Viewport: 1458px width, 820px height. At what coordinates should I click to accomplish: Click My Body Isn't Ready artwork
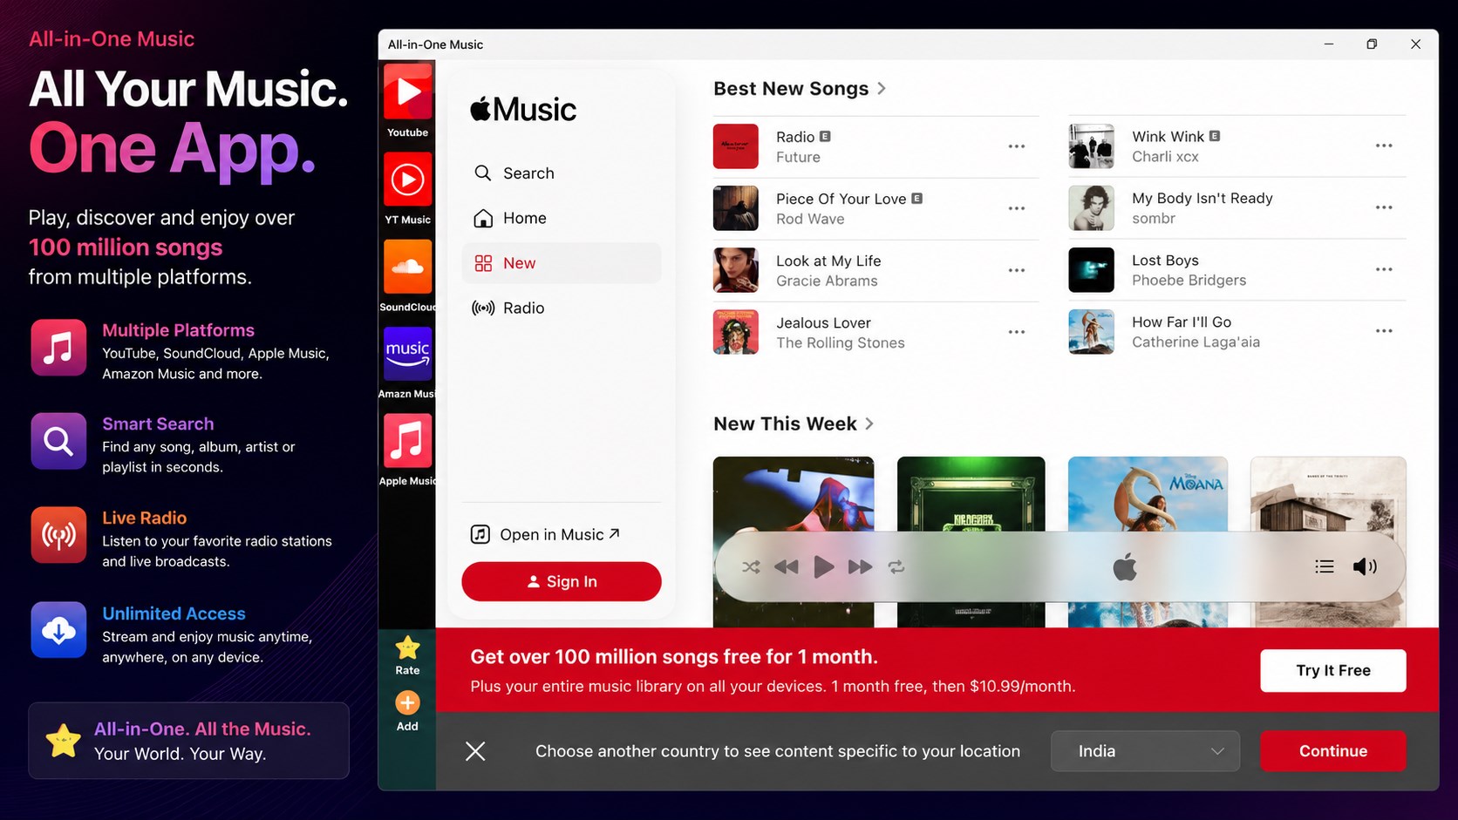coord(1092,207)
